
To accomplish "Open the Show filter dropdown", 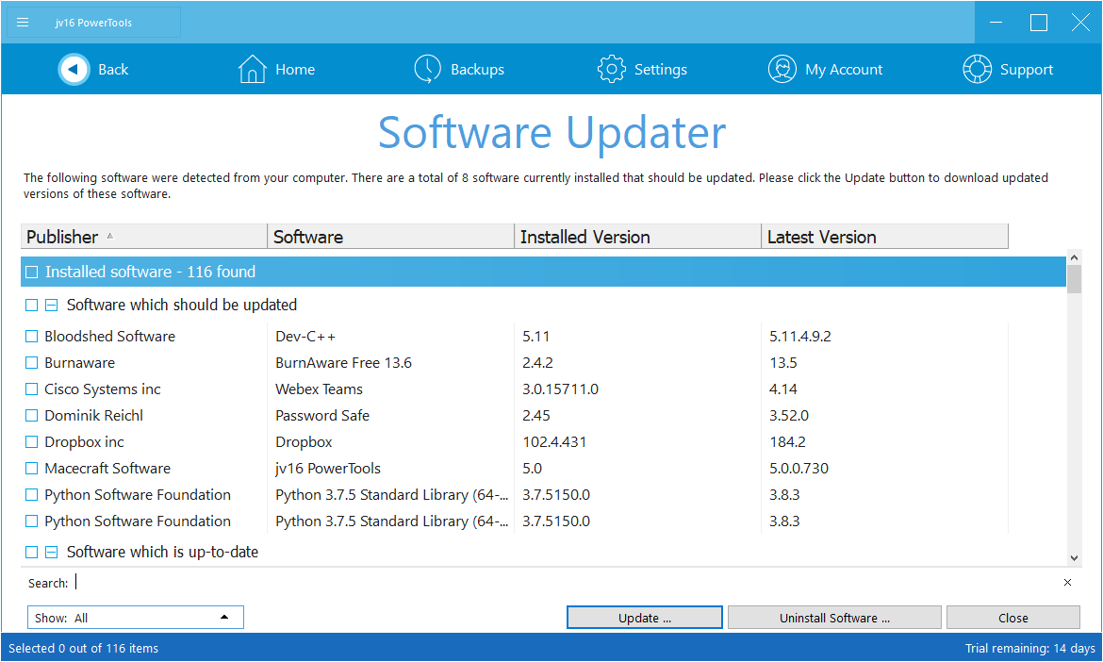I will coord(225,617).
